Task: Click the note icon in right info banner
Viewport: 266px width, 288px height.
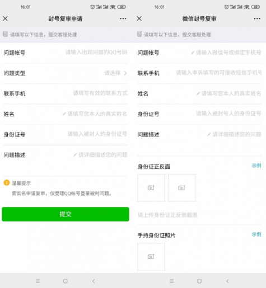Action: [x=139, y=34]
